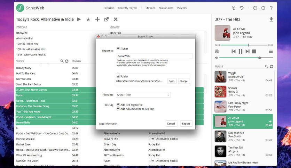Select 100Hitz - Rock Hitz station
The width and height of the screenshot is (291, 168).
click(x=27, y=44)
